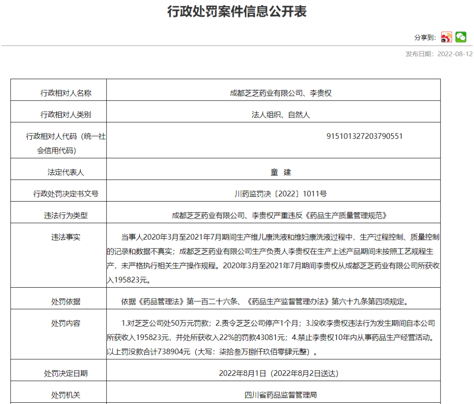The width and height of the screenshot is (474, 404).
Task: Click the authority 四川省药品监督管理局
Action: coord(281,395)
